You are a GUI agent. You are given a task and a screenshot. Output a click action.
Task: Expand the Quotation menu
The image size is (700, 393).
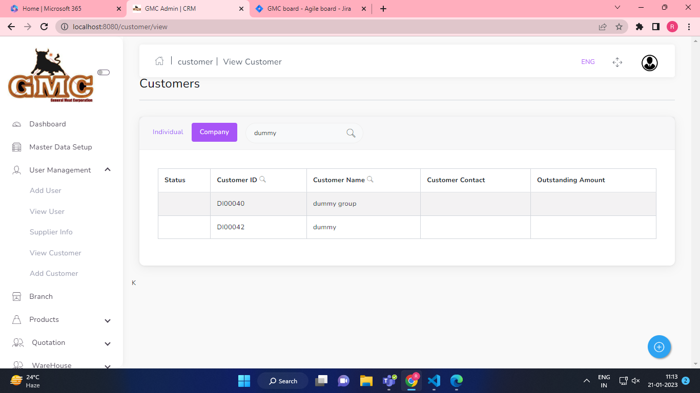point(108,343)
